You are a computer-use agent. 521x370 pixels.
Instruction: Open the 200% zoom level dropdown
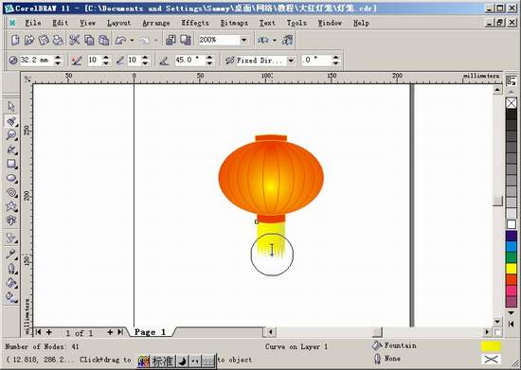(x=244, y=40)
